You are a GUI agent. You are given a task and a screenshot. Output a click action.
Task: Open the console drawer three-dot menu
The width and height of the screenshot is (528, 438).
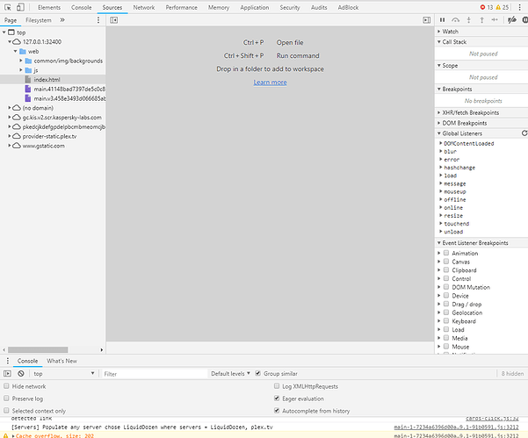[x=7, y=361]
